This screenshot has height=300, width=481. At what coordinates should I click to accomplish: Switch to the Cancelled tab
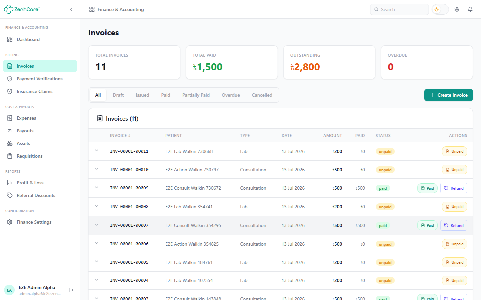pos(262,95)
